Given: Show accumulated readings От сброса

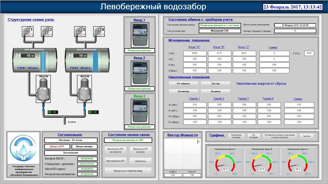Looking at the screenshot, I should (x=183, y=84).
